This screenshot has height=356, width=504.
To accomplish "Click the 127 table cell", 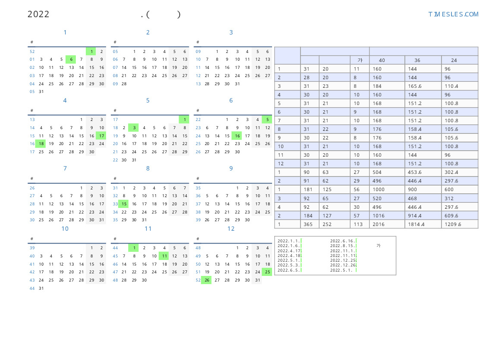I will 335,216.
